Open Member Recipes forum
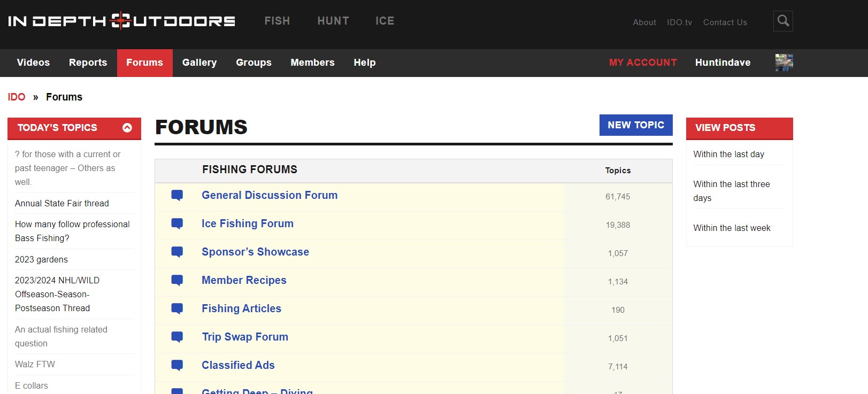 (x=244, y=280)
